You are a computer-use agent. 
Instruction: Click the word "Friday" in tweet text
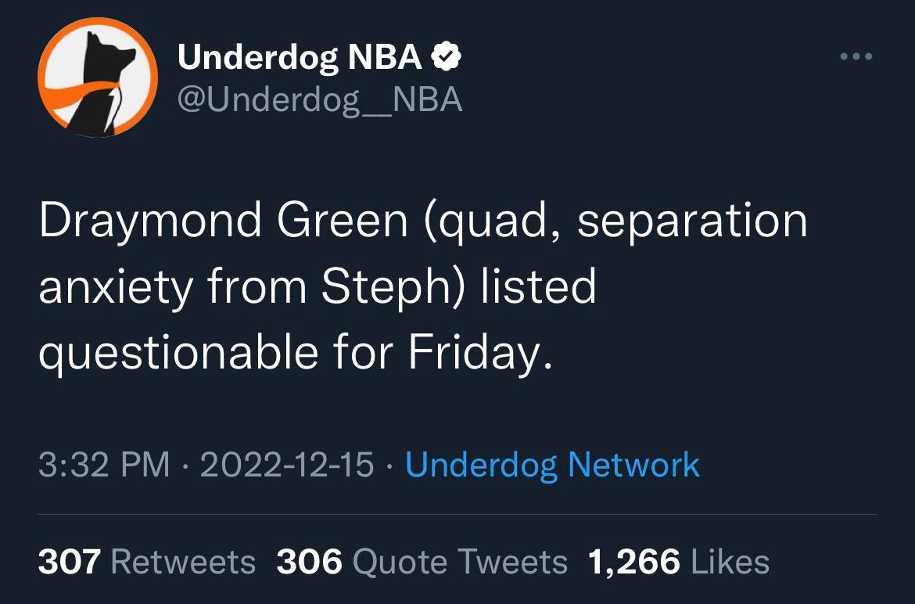[x=472, y=353]
